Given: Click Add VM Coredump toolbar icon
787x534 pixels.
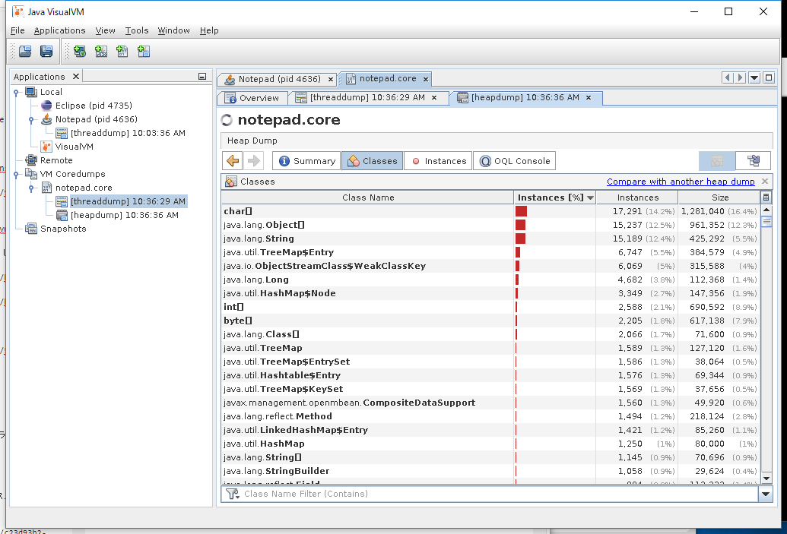Looking at the screenshot, I should (x=122, y=52).
